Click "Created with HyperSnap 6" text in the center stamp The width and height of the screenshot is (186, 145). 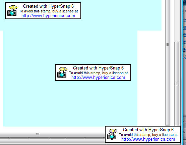[x=98, y=68]
